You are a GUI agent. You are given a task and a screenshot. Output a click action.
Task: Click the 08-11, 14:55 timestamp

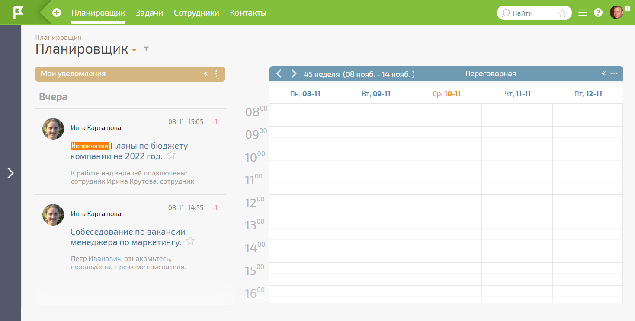[186, 208]
